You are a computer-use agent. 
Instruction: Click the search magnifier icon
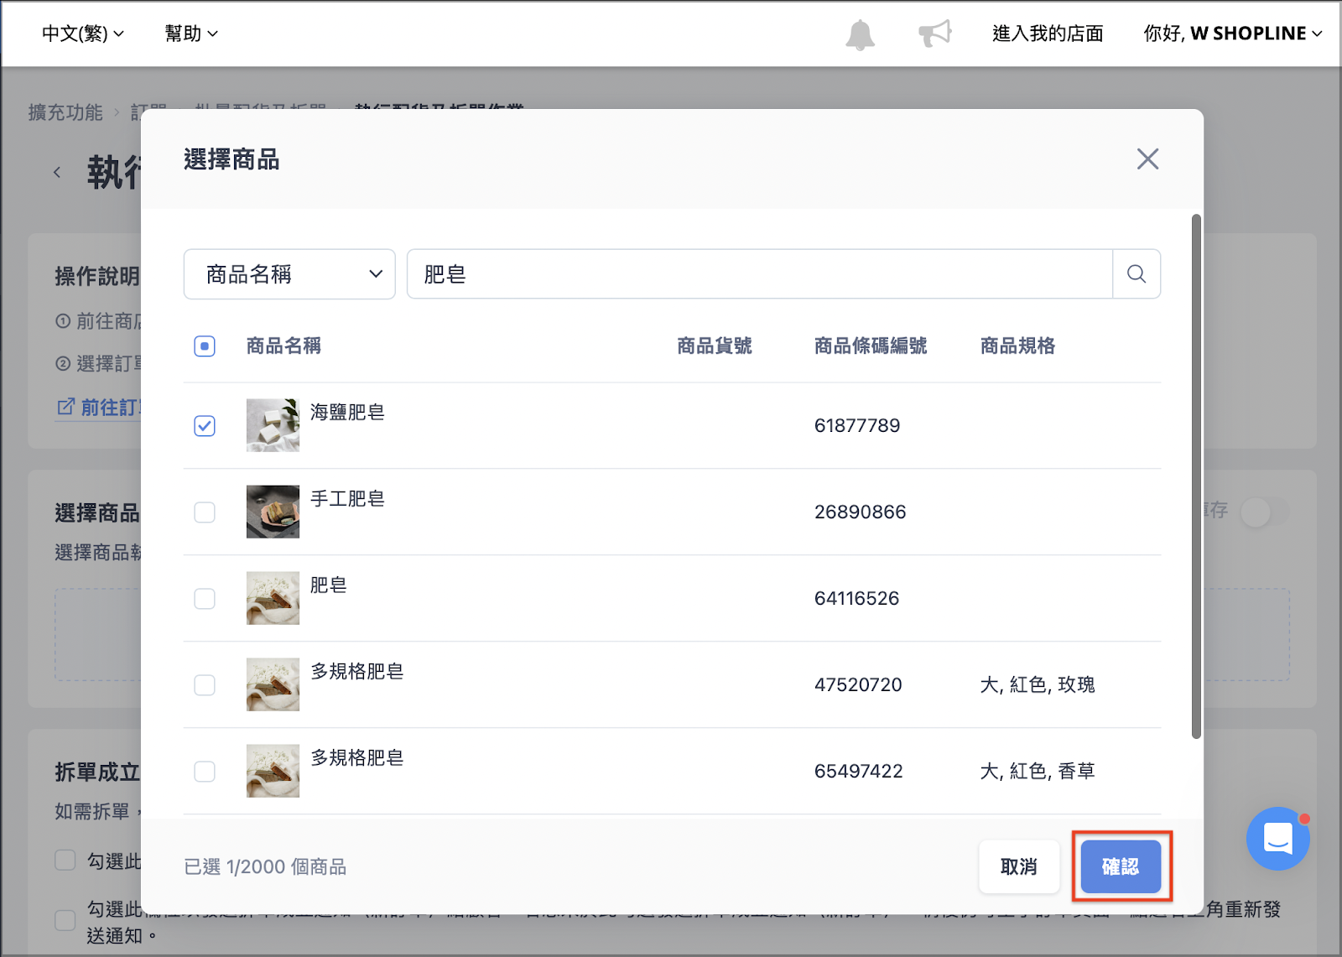tap(1137, 274)
